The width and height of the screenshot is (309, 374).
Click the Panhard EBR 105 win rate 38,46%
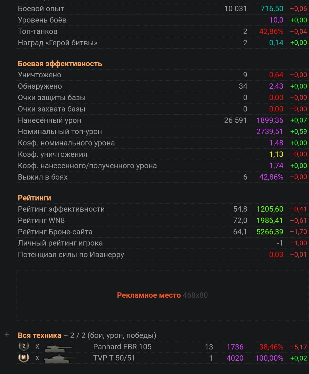(x=271, y=347)
